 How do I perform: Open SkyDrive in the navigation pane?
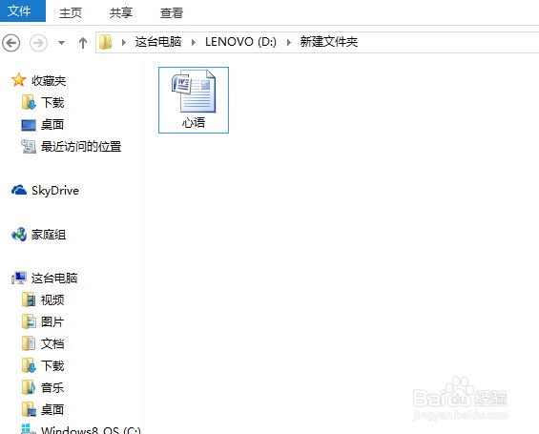coord(55,191)
